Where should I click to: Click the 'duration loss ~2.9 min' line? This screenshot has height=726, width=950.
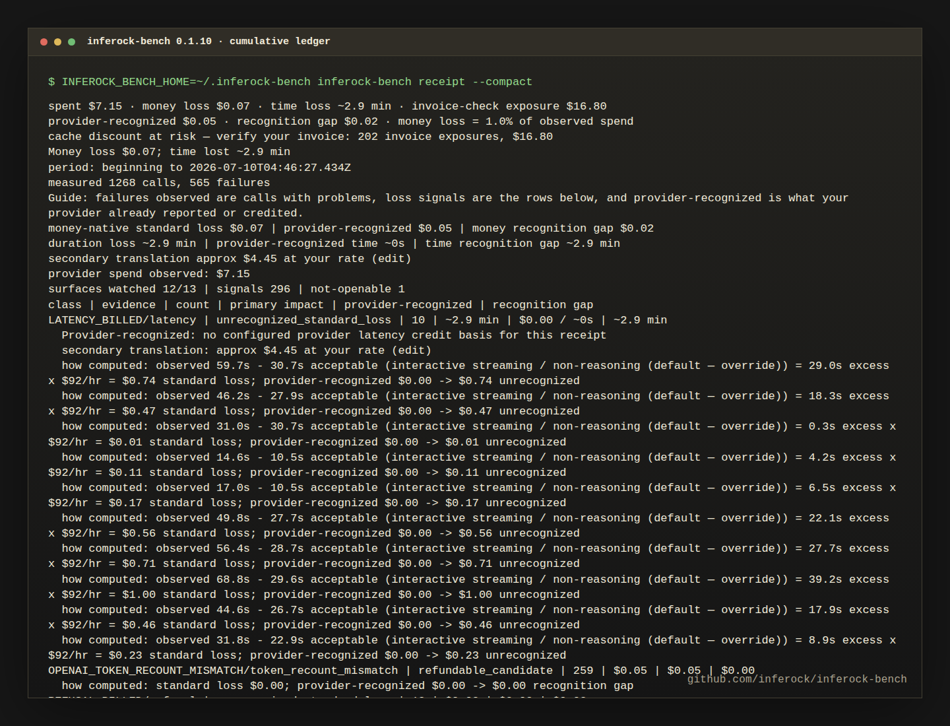[334, 244]
